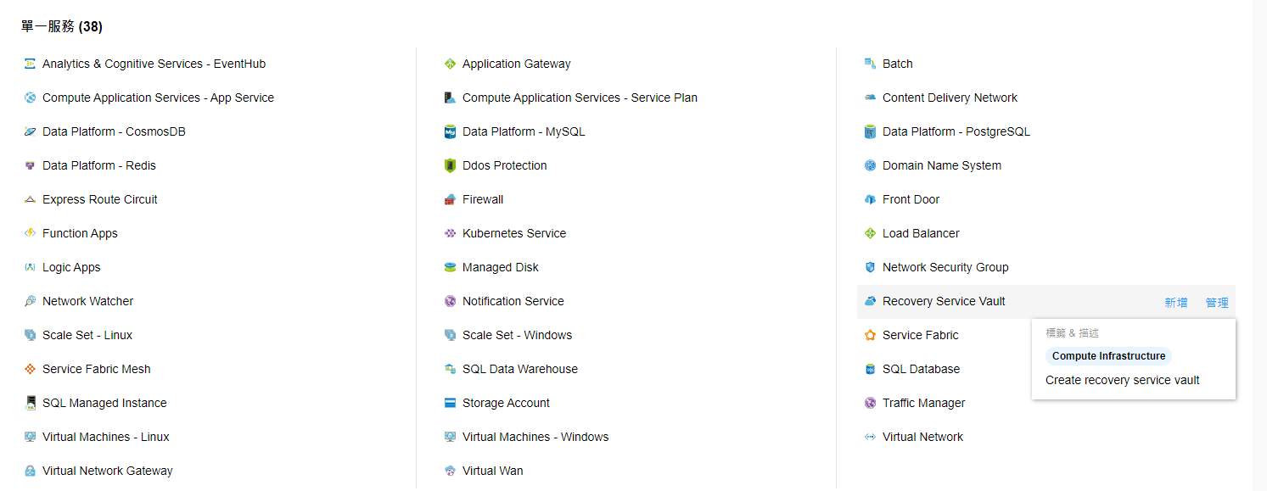The height and width of the screenshot is (491, 1267).
Task: Open Logic Apps service
Action: click(x=71, y=267)
